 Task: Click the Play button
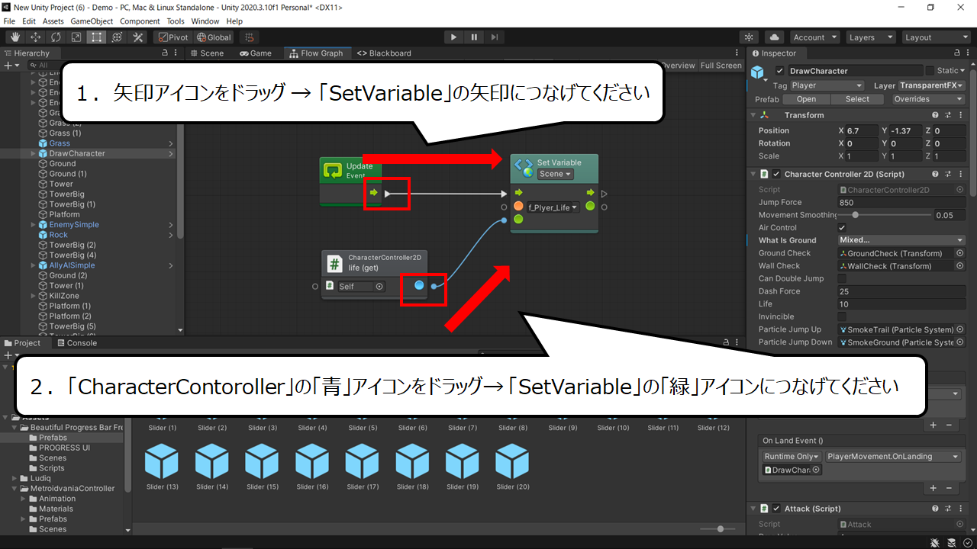coord(453,37)
